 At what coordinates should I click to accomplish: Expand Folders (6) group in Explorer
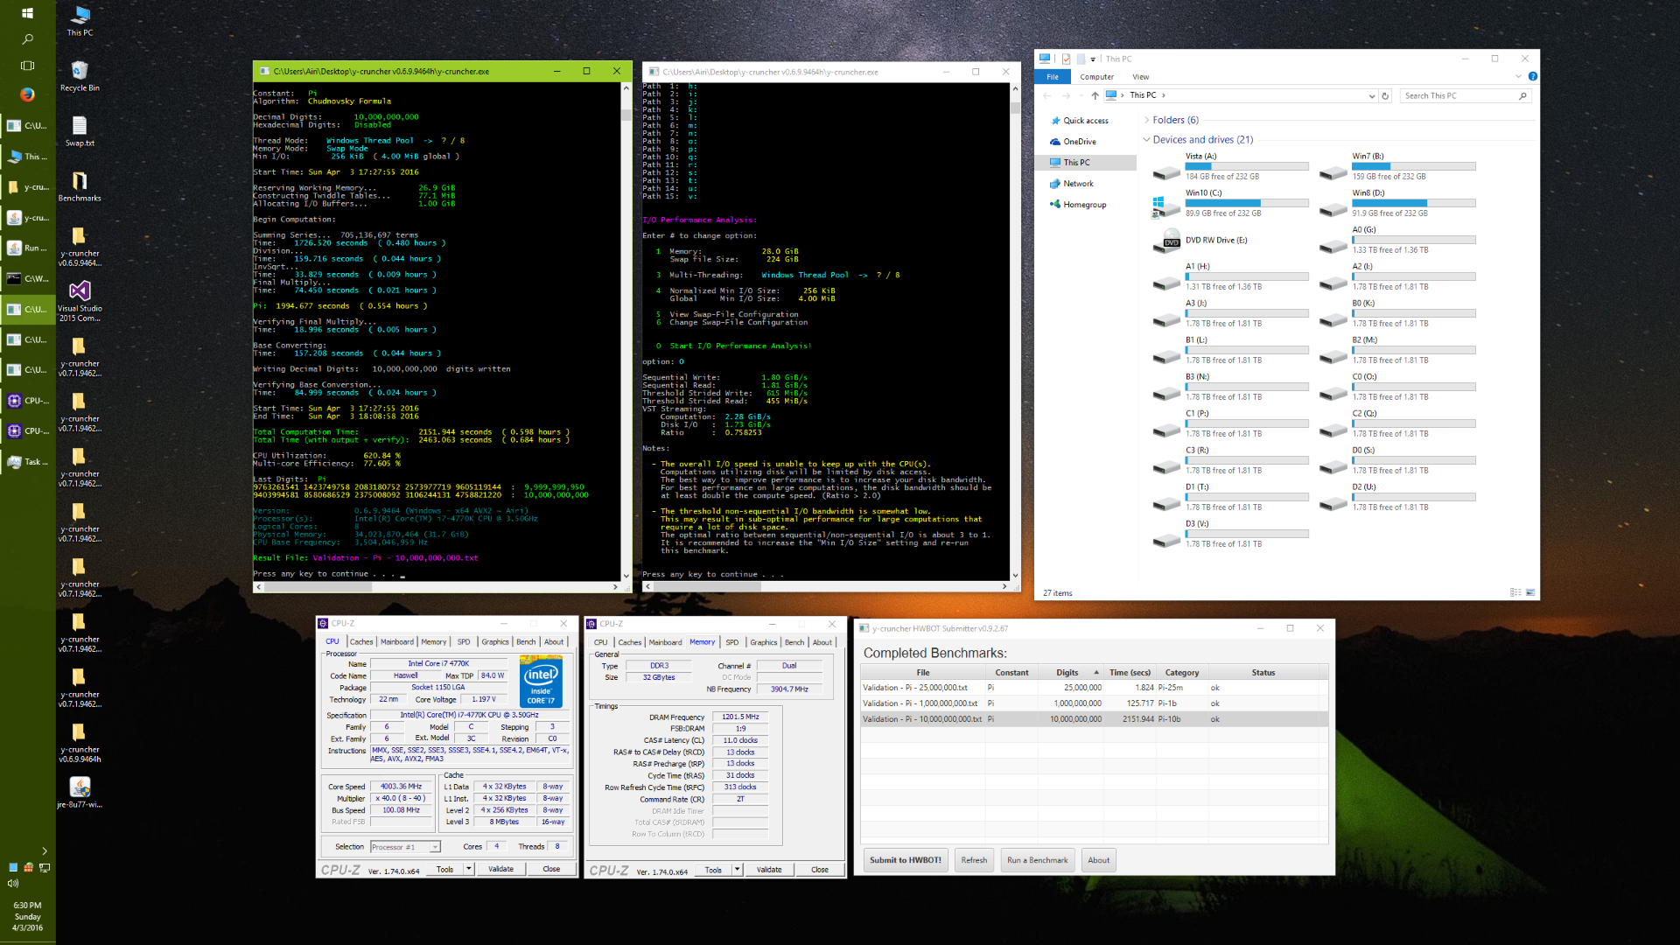1147,120
